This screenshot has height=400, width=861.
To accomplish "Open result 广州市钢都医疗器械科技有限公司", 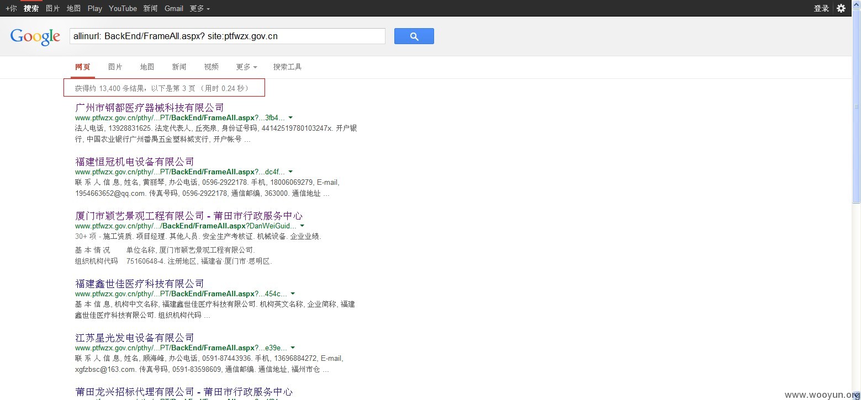I will (x=150, y=108).
